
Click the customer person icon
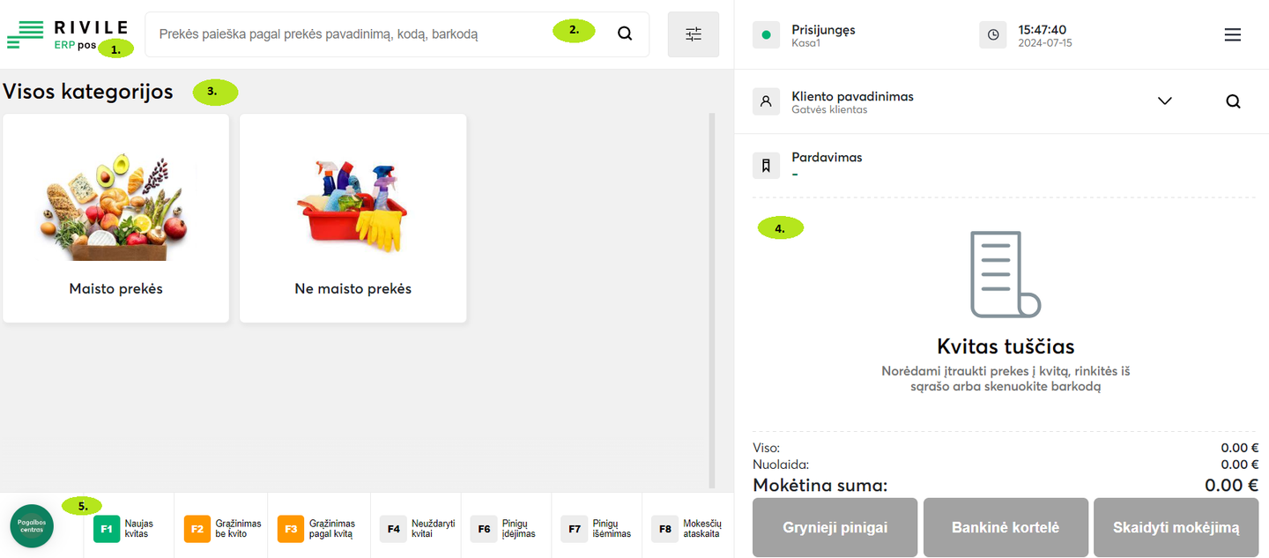click(766, 101)
